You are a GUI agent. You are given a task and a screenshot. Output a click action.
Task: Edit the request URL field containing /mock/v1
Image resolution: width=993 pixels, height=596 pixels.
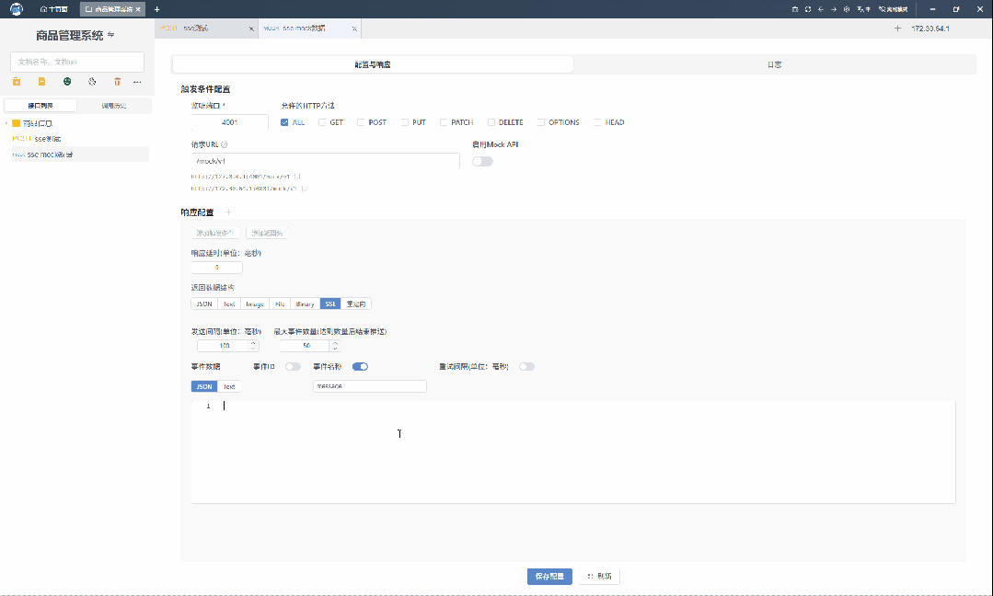pyautogui.click(x=326, y=161)
